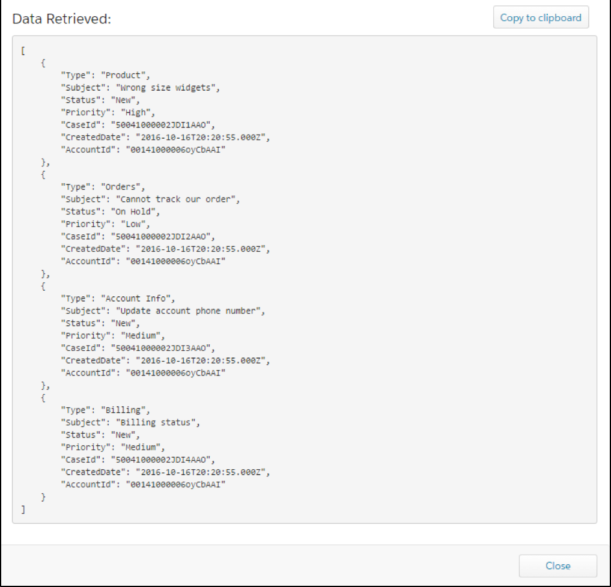This screenshot has width=611, height=587.
Task: Click the "Wrong size widgets" subject line
Action: (140, 88)
